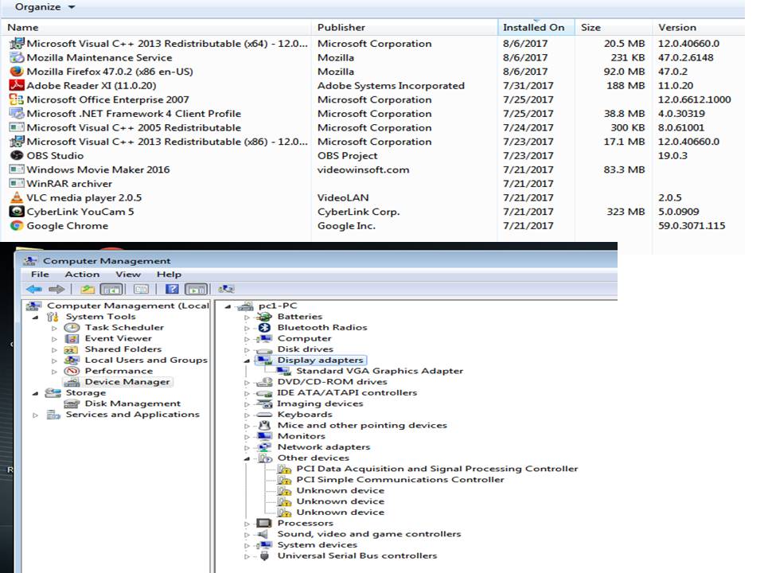The width and height of the screenshot is (764, 573).
Task: Click the Mozilla Maintenance Service icon
Action: 17,57
